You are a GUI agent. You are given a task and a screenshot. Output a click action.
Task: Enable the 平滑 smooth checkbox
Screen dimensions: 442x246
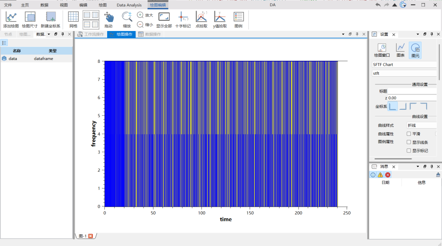[x=409, y=134]
